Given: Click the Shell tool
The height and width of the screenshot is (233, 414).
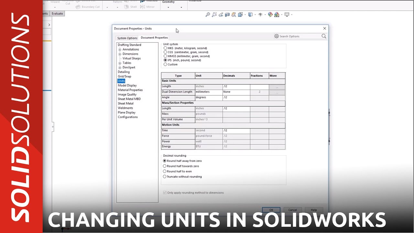Looking at the screenshot, I should click(131, 7).
